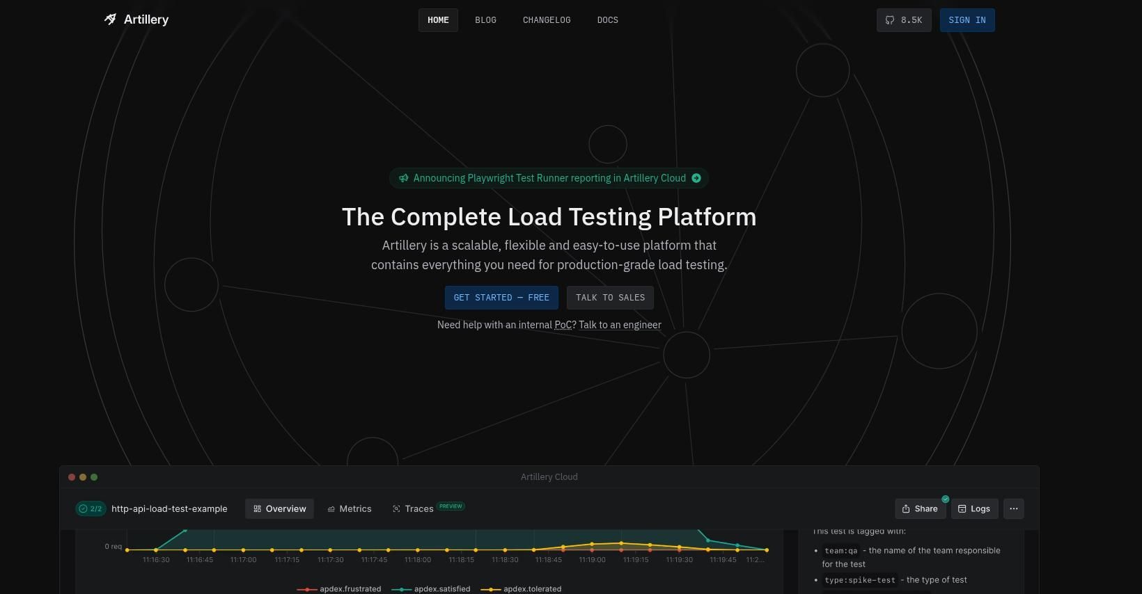This screenshot has width=1142, height=594.
Task: Toggle the apdex.tolerated legend series
Action: click(521, 589)
